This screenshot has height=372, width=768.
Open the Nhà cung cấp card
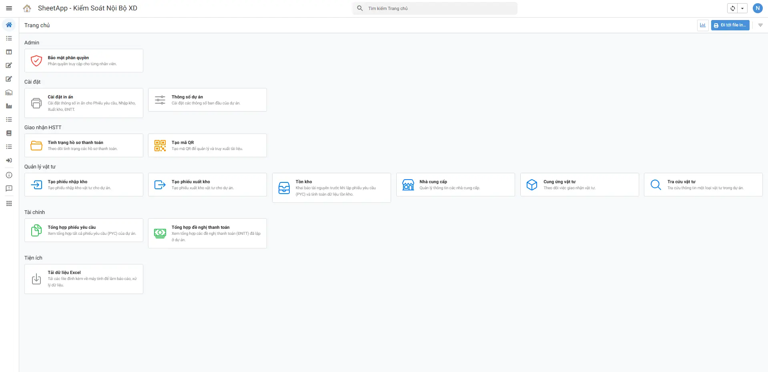(x=455, y=184)
